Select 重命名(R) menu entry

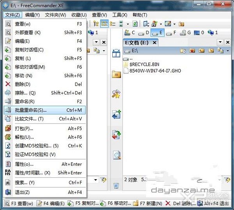click(x=45, y=102)
